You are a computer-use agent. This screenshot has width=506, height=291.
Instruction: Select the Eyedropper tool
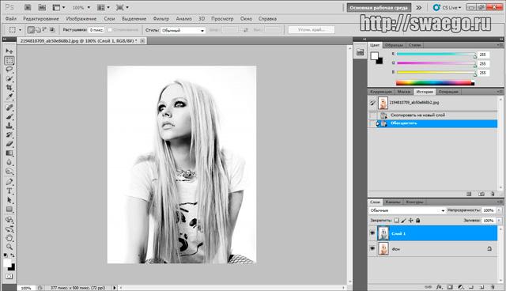click(9, 96)
